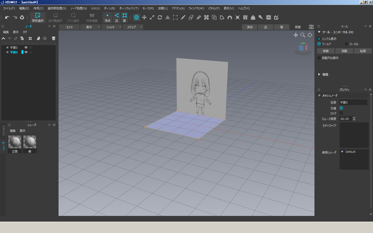Enable 辺 edge mode in main toolbar
Screen dimensions: 373x233
117,17
